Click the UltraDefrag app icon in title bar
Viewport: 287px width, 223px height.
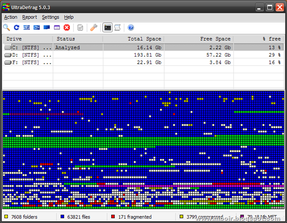(6, 7)
